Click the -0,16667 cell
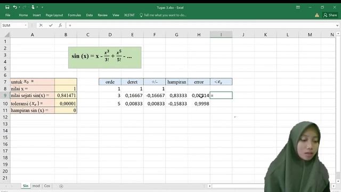 pos(155,95)
